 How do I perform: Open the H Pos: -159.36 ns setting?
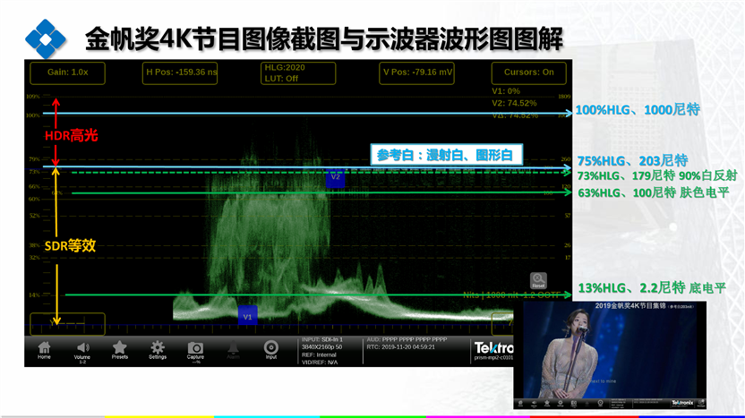tap(181, 73)
